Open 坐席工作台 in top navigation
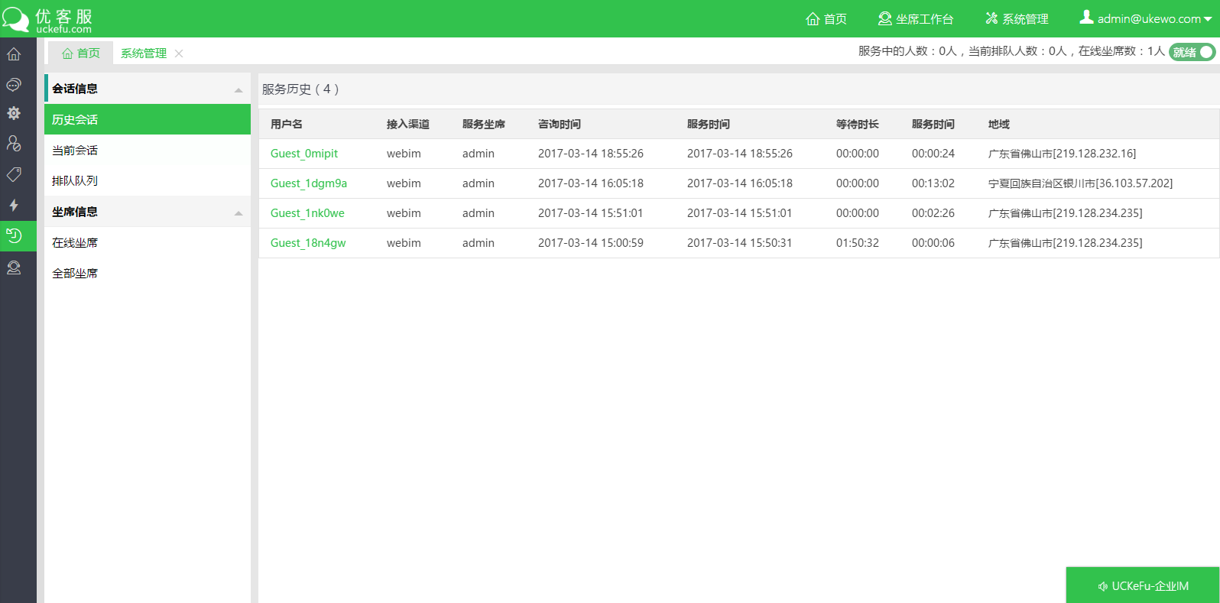 point(916,19)
